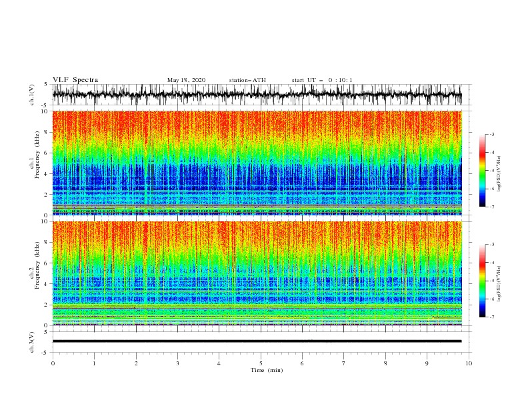Click the "-3" tick on ch.1 colorbar
This screenshot has width=528, height=408.
click(491, 134)
